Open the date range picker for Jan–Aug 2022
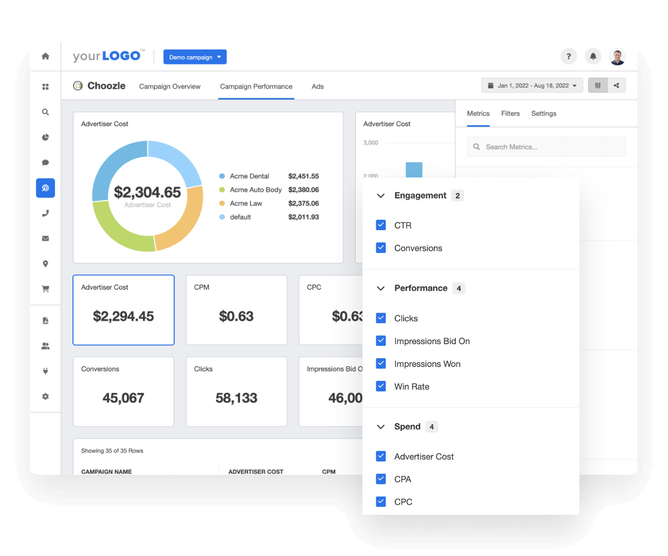This screenshot has height=556, width=668. [x=532, y=85]
